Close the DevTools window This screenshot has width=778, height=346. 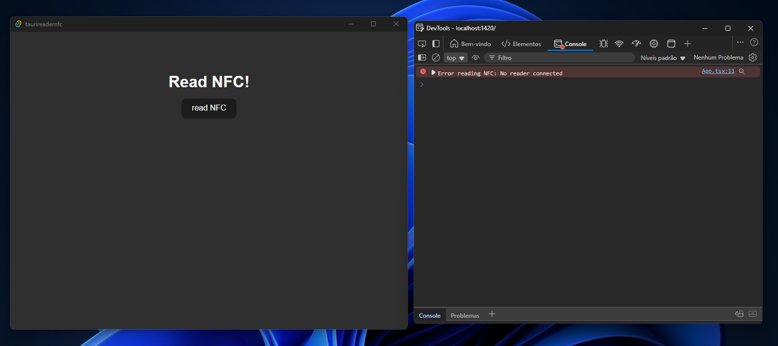[x=751, y=28]
